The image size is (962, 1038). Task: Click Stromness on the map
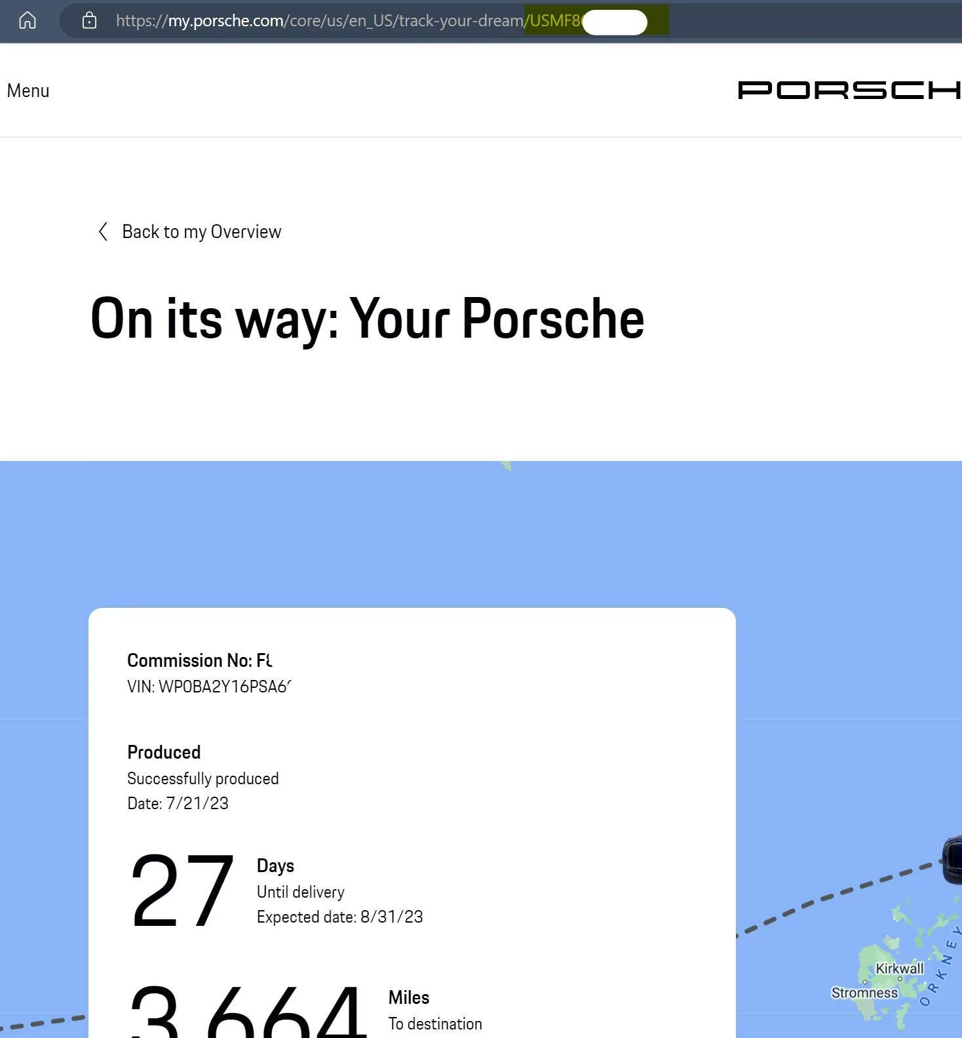click(864, 993)
